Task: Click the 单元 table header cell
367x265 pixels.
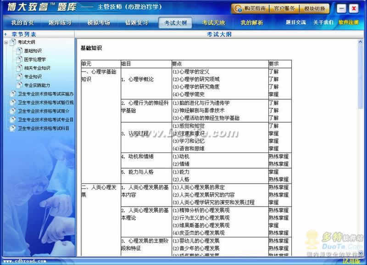Action: click(101, 64)
